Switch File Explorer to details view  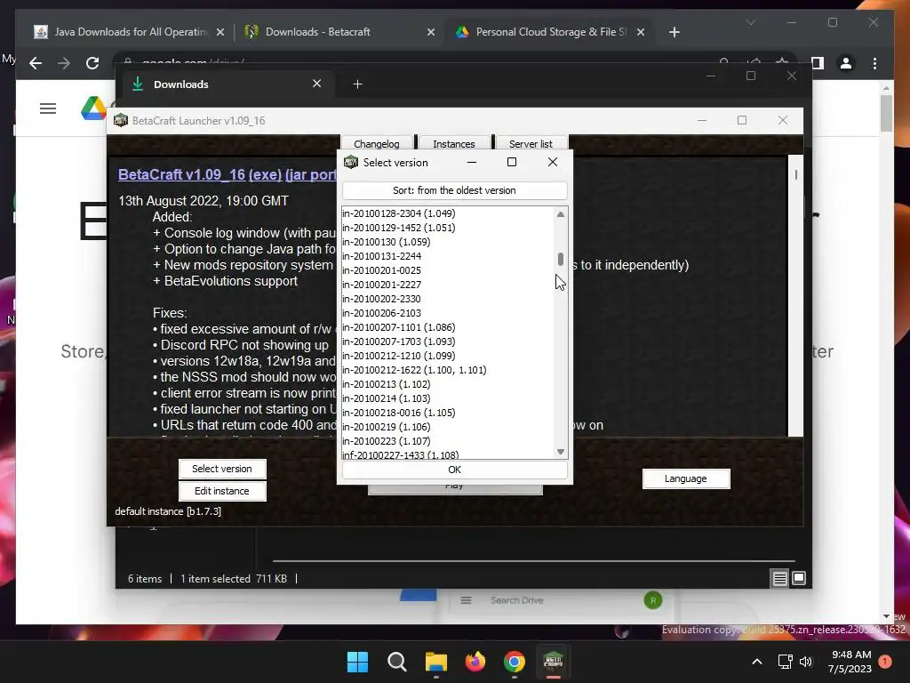coord(780,578)
